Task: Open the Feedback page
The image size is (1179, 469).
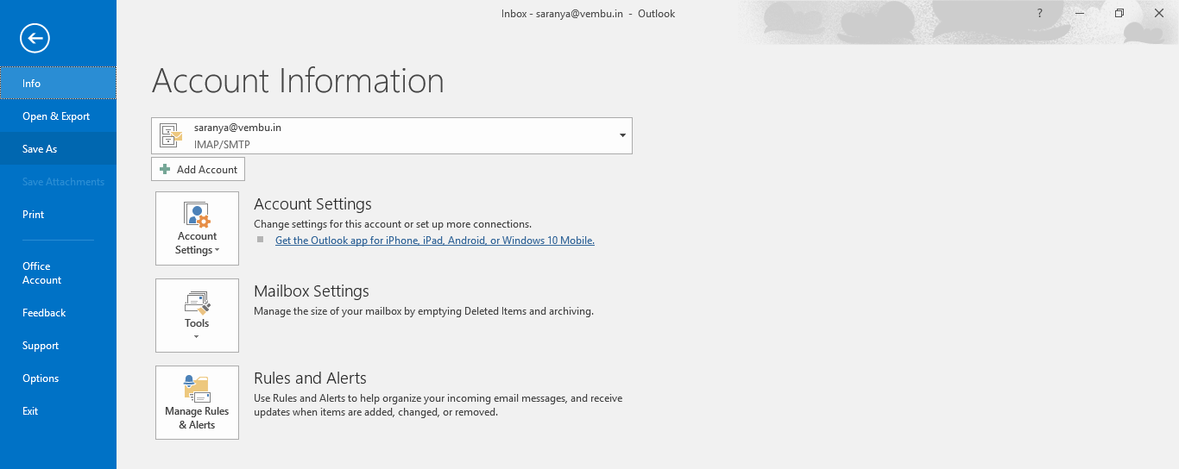Action: 58,313
